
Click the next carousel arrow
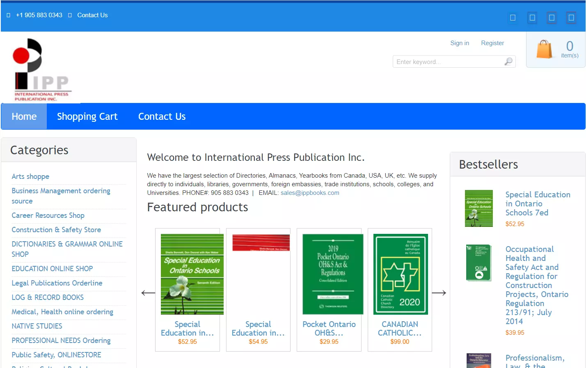point(439,293)
